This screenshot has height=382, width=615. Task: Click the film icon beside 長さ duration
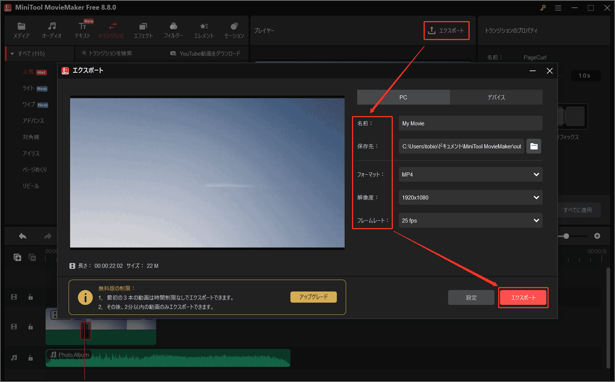tap(72, 266)
